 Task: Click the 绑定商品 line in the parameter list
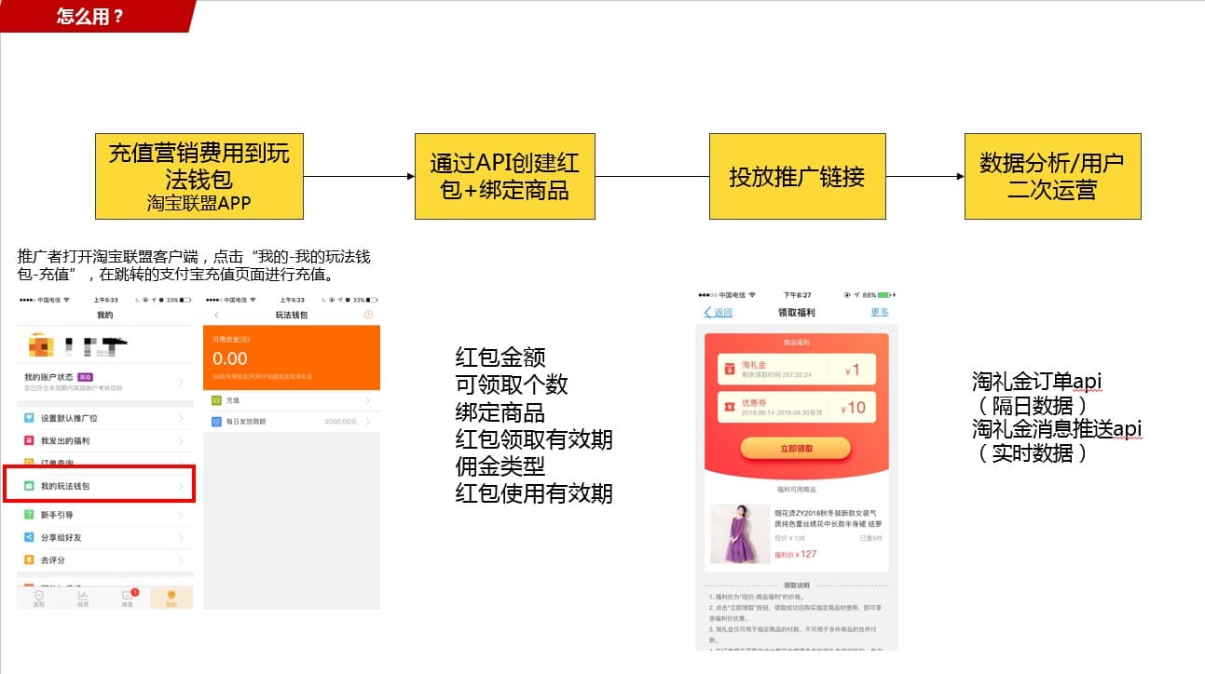(500, 411)
